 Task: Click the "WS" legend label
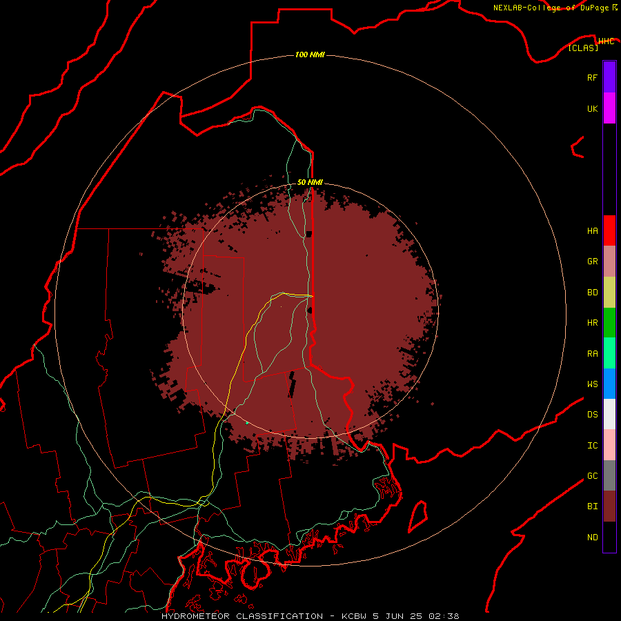pyautogui.click(x=592, y=384)
